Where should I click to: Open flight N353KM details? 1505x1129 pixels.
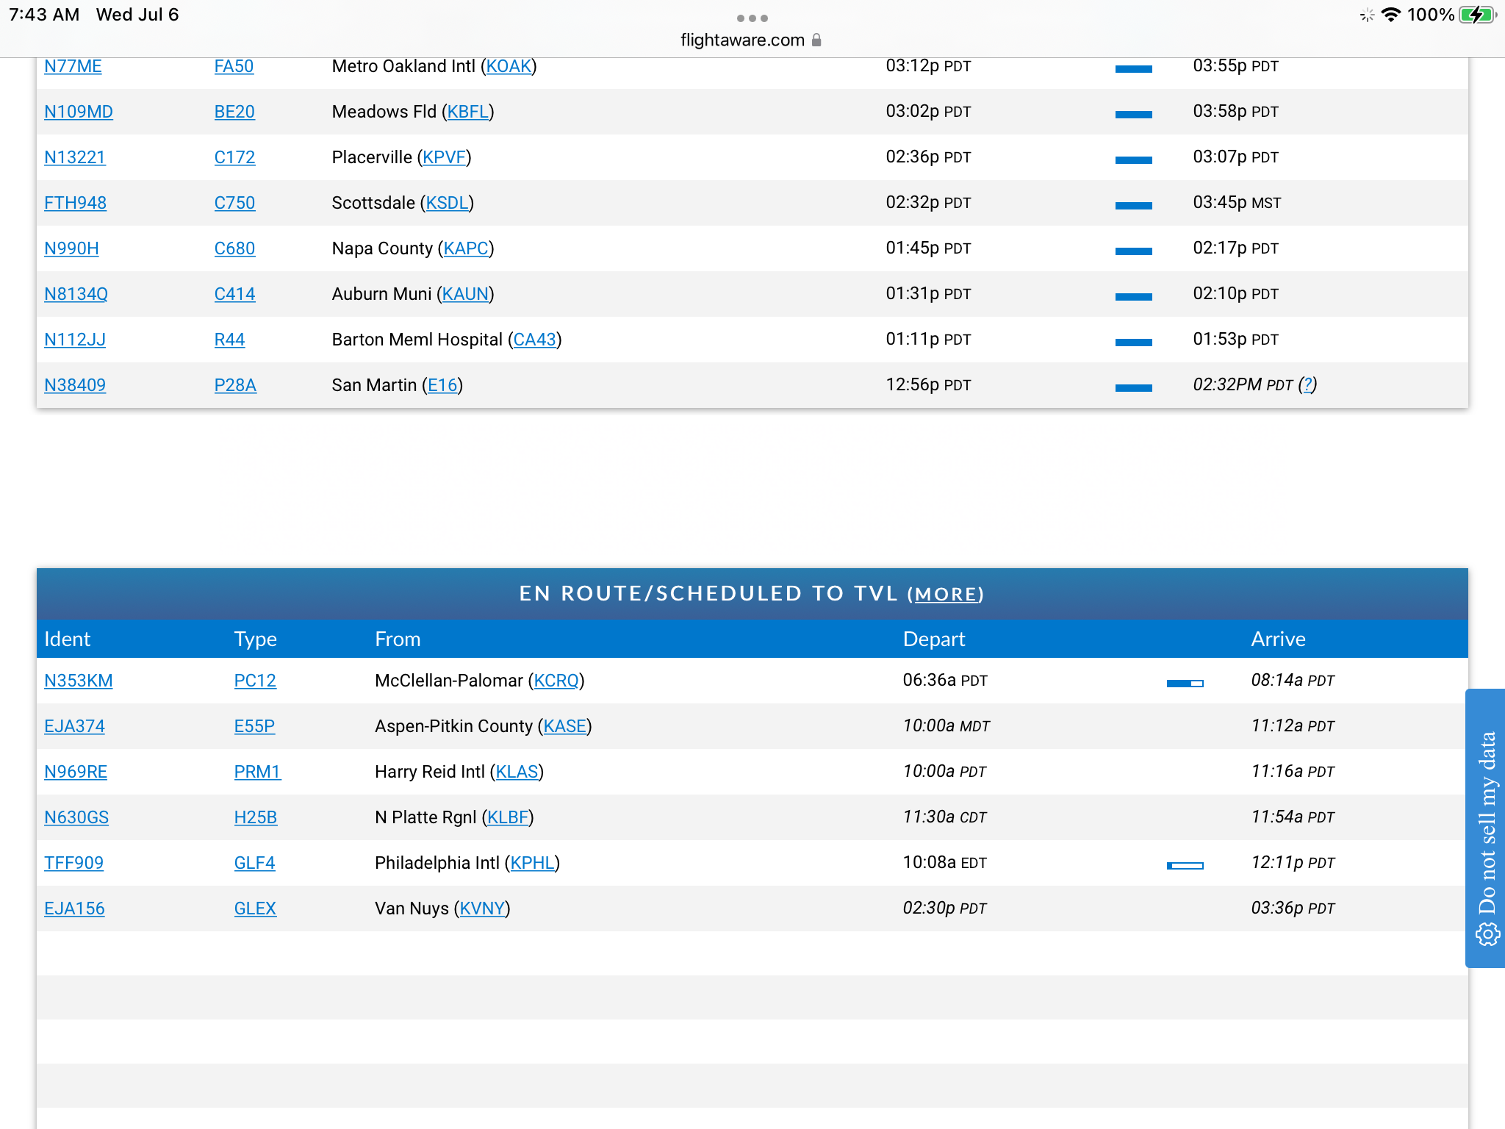pyautogui.click(x=78, y=681)
